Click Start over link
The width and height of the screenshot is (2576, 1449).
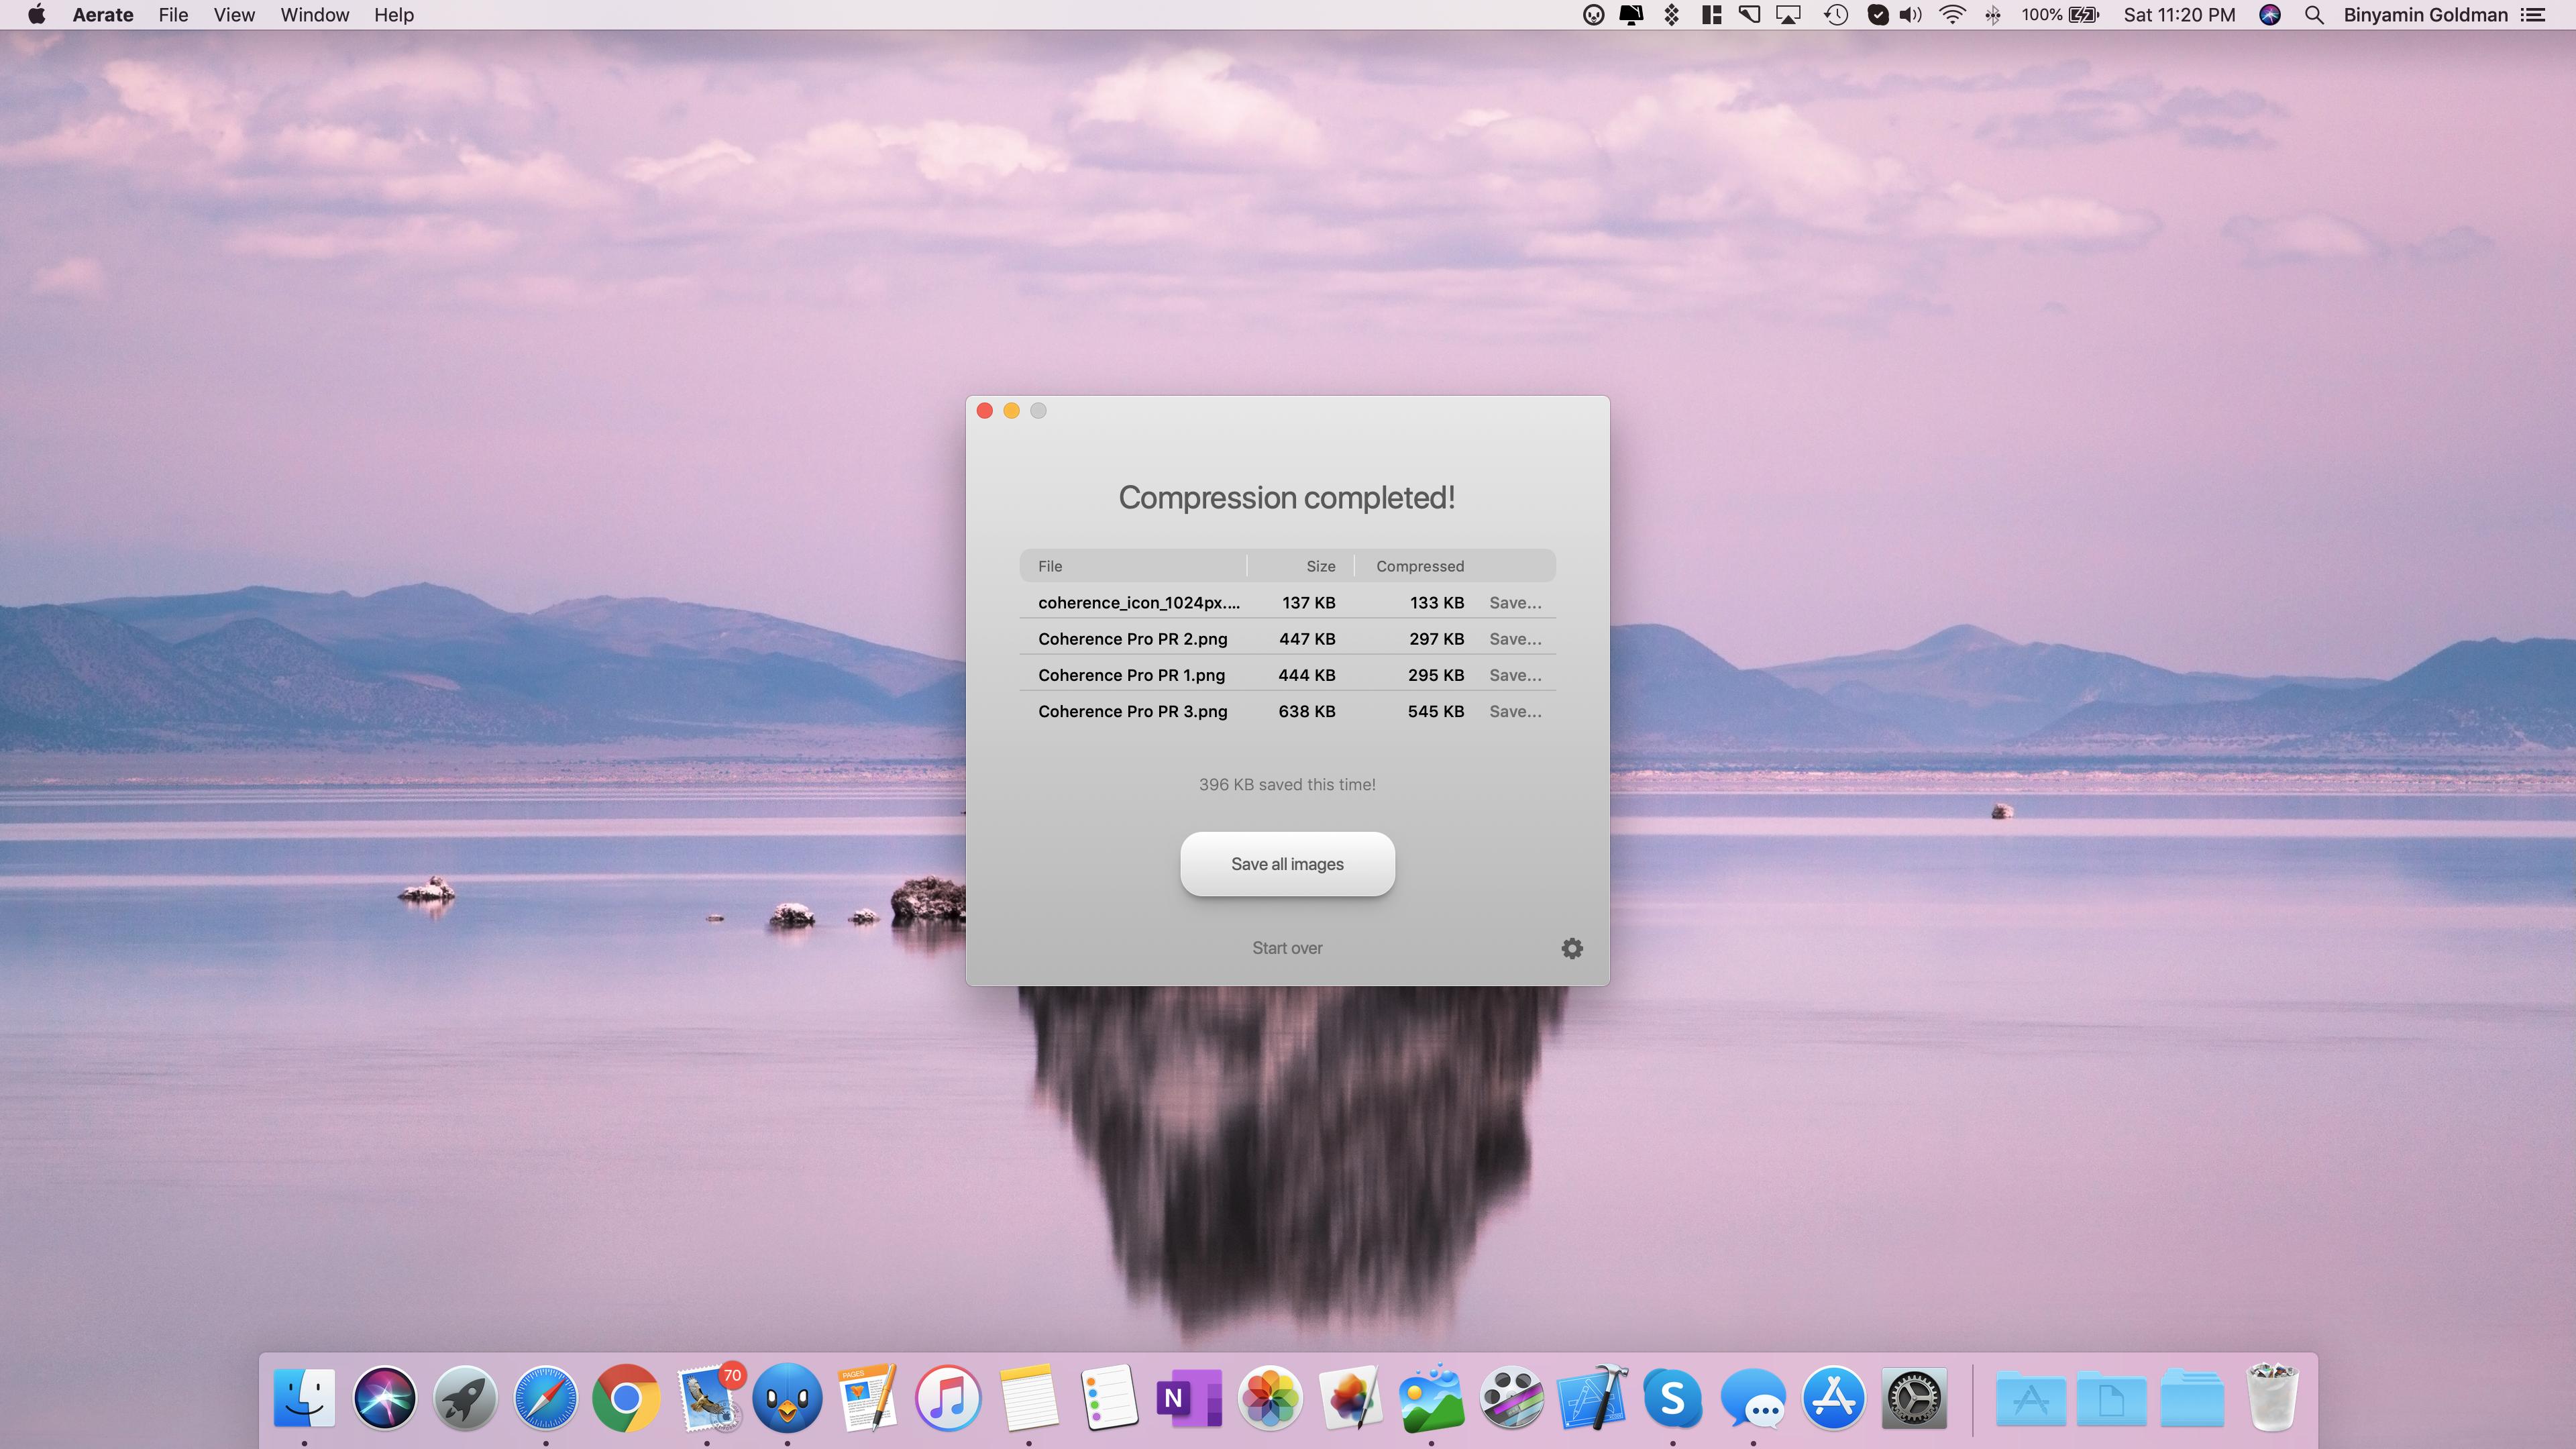1287,948
